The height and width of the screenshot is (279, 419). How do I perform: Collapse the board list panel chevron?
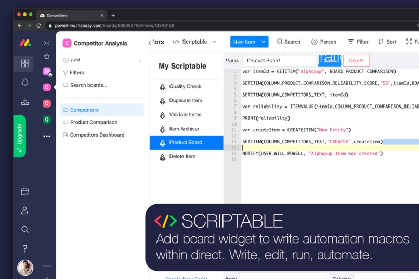(x=150, y=43)
